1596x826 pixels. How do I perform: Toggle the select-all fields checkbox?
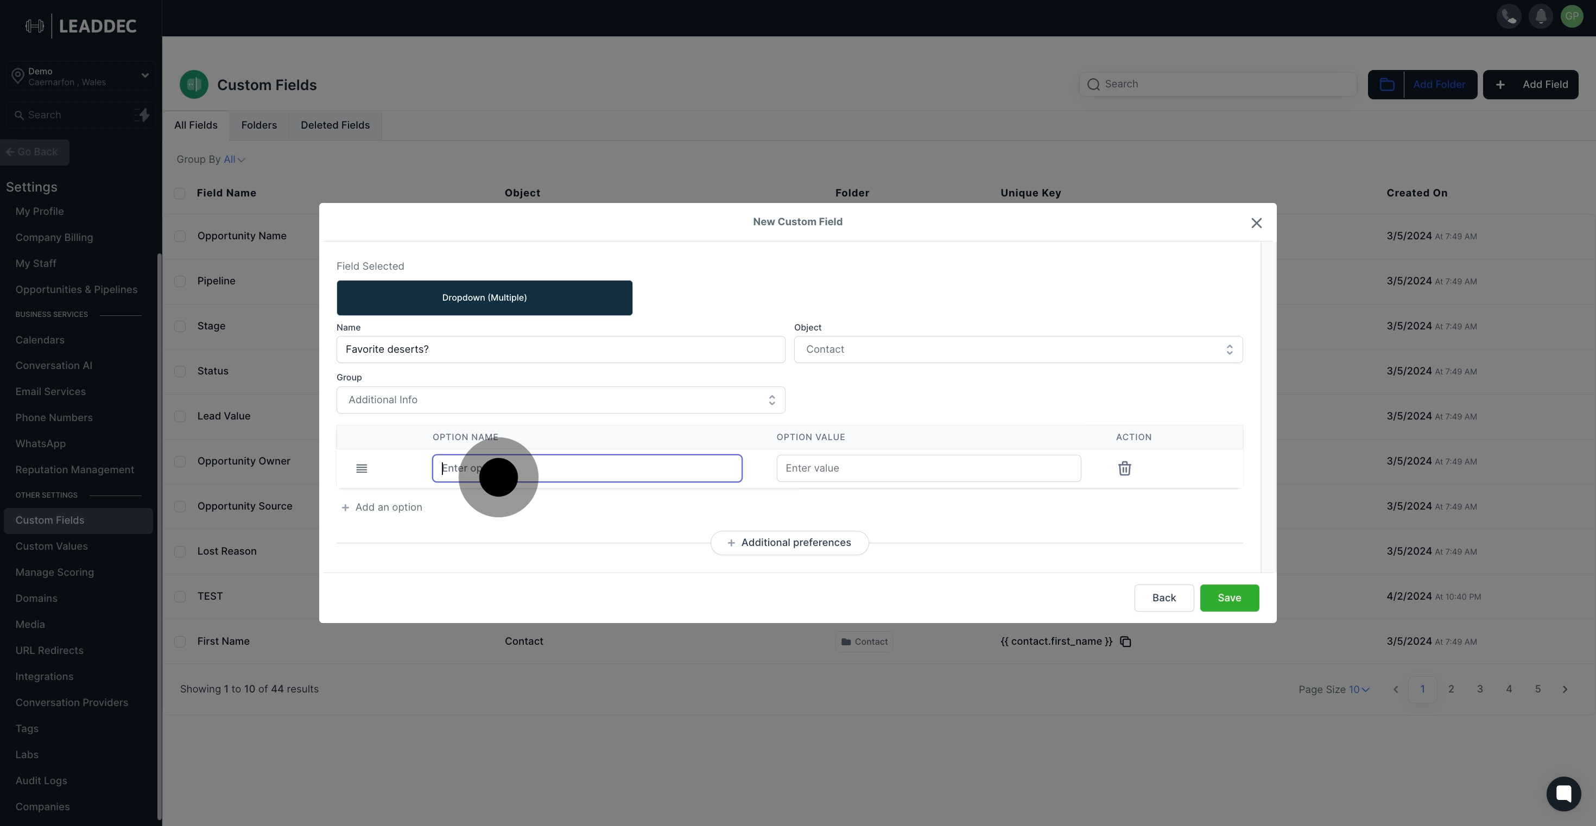tap(180, 193)
